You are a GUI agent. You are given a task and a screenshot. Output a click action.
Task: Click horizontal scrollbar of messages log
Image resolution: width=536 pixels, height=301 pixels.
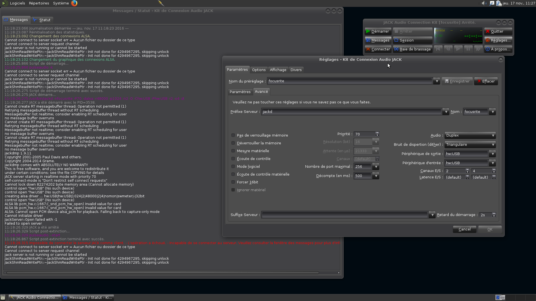pos(162,273)
